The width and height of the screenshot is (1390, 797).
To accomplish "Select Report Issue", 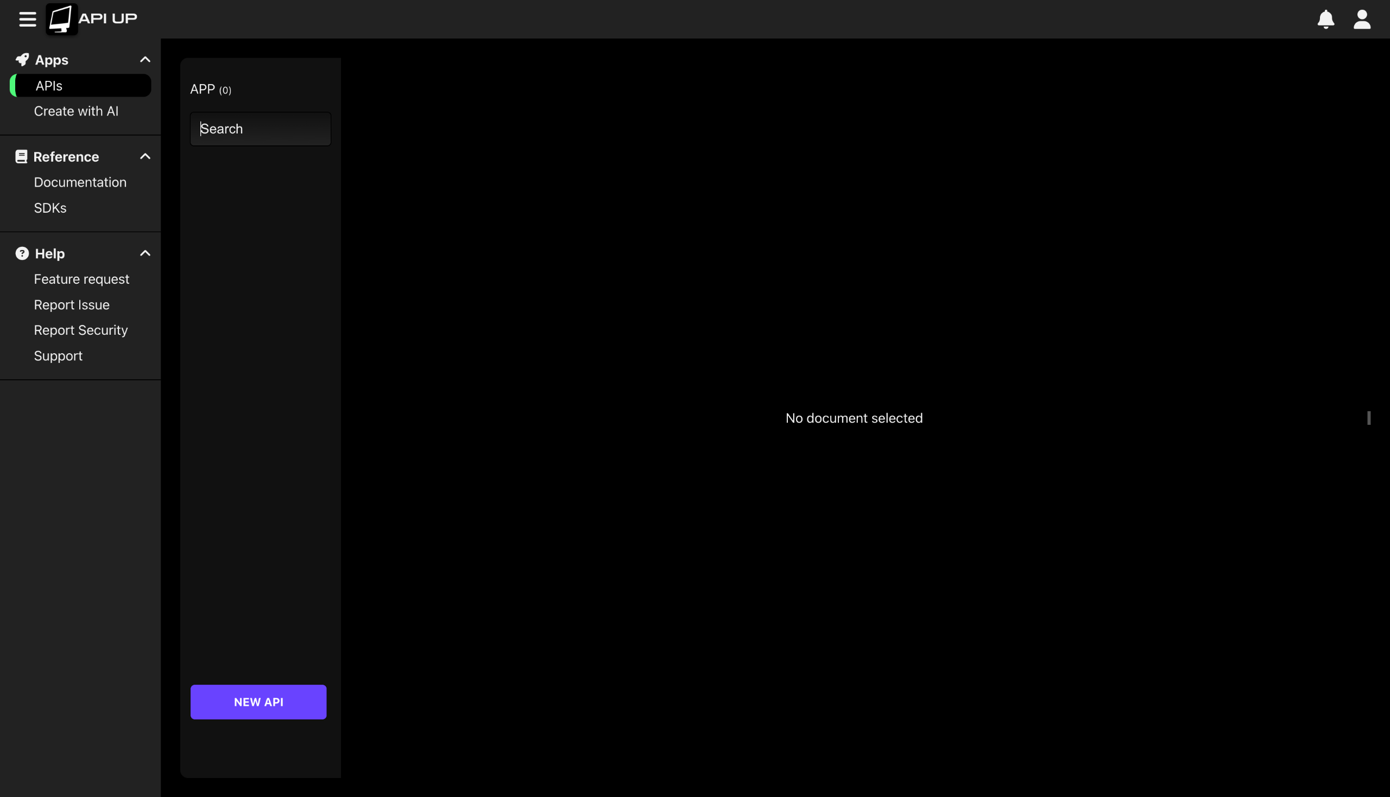I will click(x=72, y=305).
